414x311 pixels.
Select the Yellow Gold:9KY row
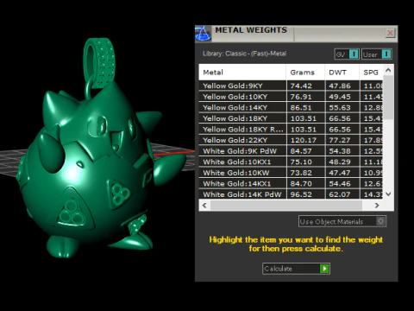pyautogui.click(x=291, y=86)
